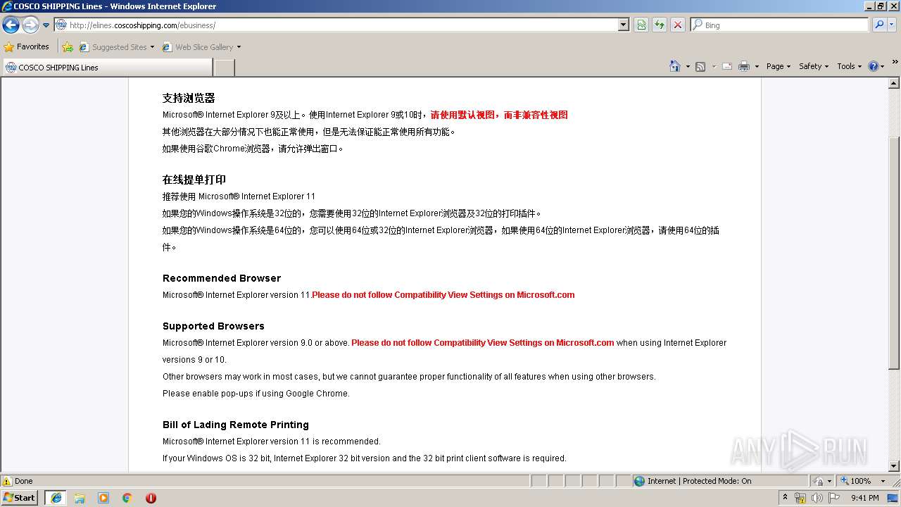
Task: Show hidden tray icons arrow
Action: [785, 497]
